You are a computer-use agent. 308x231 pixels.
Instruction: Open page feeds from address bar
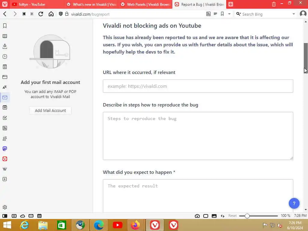(208, 14)
